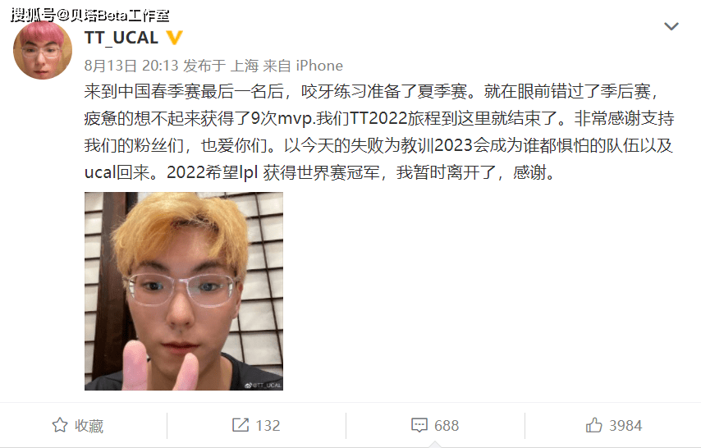Click the post body text
The width and height of the screenshot is (701, 448).
[379, 132]
